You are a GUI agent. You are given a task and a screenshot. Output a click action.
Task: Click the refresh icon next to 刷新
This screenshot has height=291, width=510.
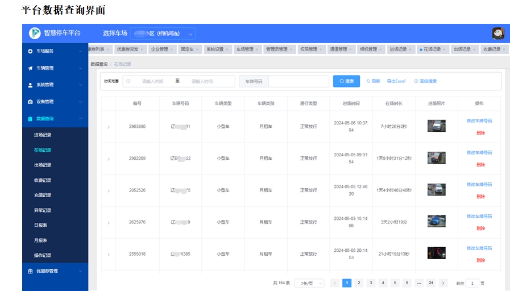(368, 81)
